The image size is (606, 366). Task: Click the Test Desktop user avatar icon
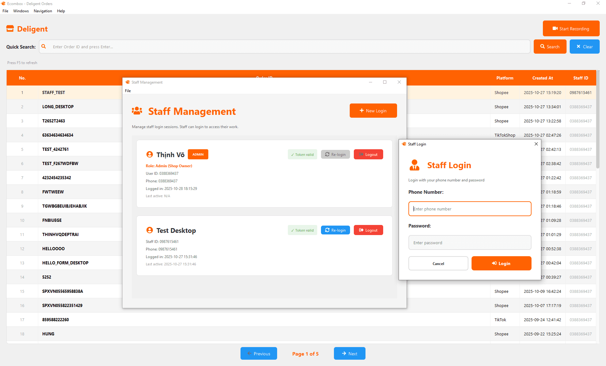point(150,230)
